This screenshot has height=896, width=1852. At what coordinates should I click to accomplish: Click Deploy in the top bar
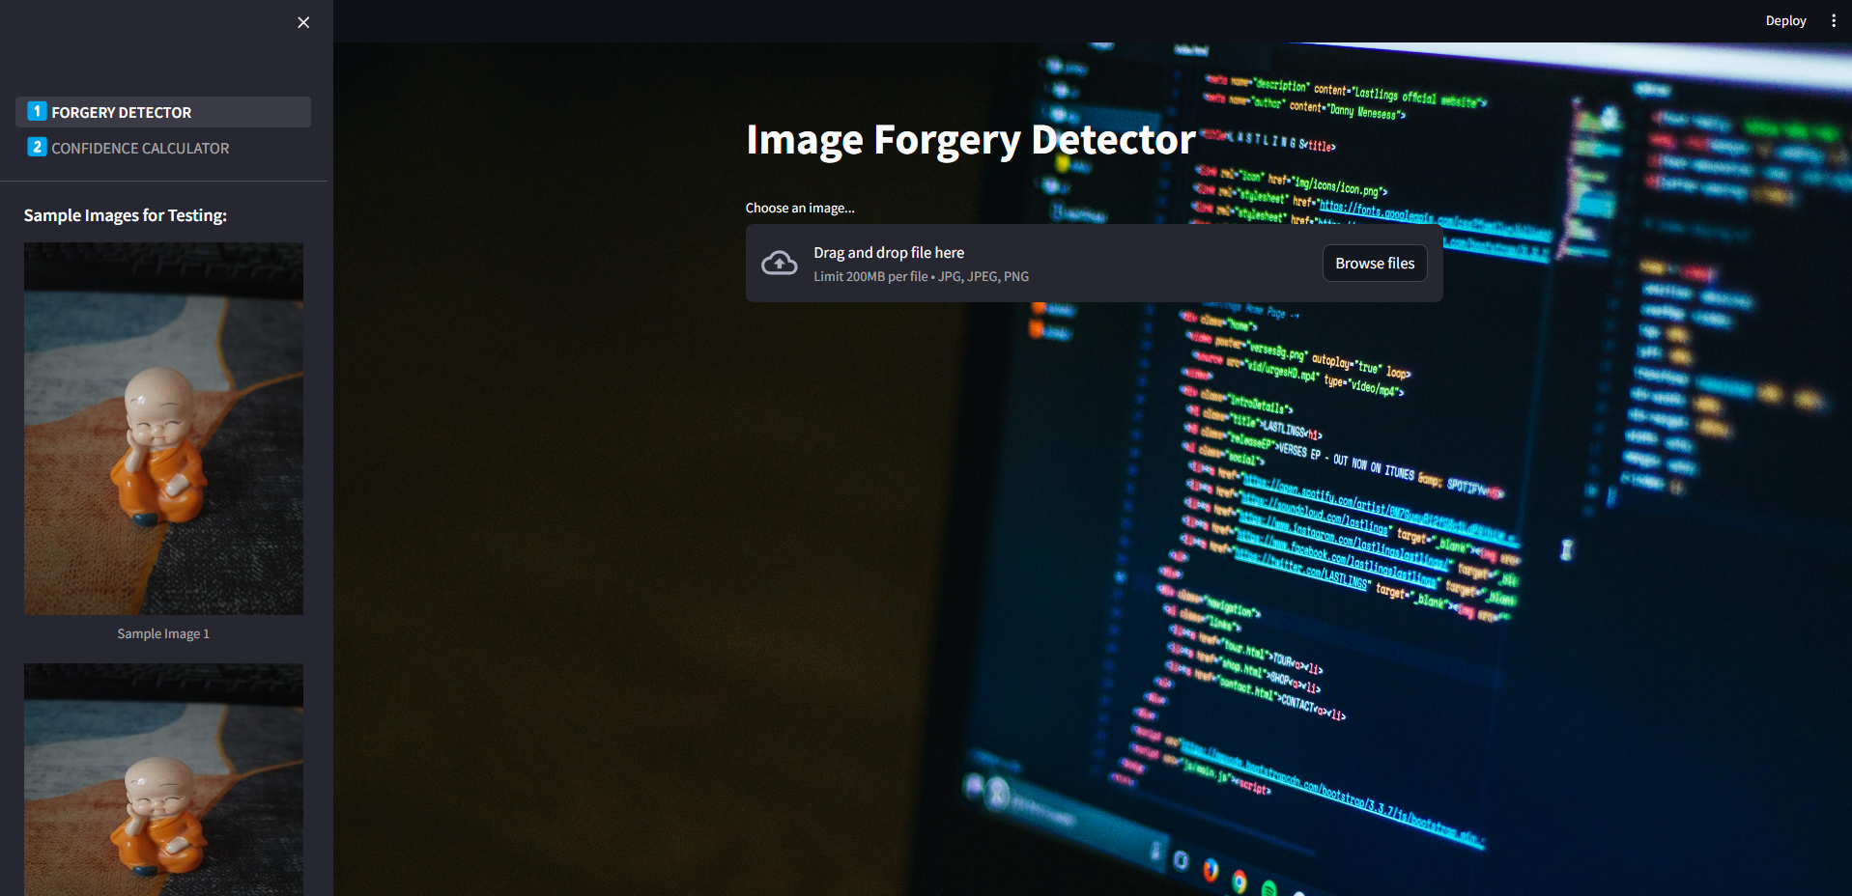1784,19
